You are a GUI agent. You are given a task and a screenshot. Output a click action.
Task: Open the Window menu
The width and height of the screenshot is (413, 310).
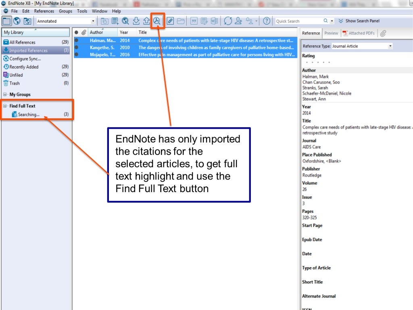(100, 11)
